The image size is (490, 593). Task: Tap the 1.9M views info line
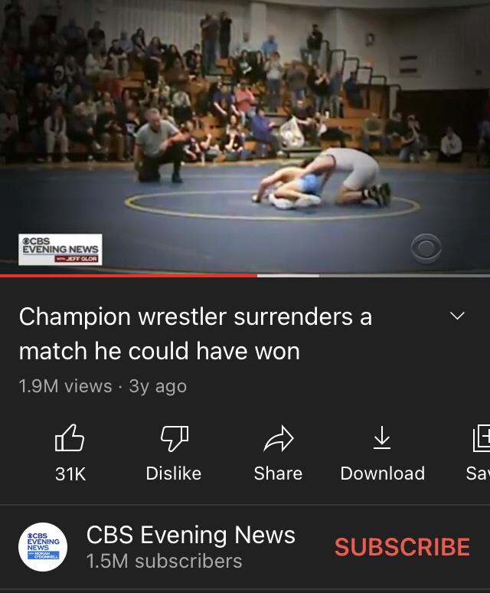tap(103, 386)
